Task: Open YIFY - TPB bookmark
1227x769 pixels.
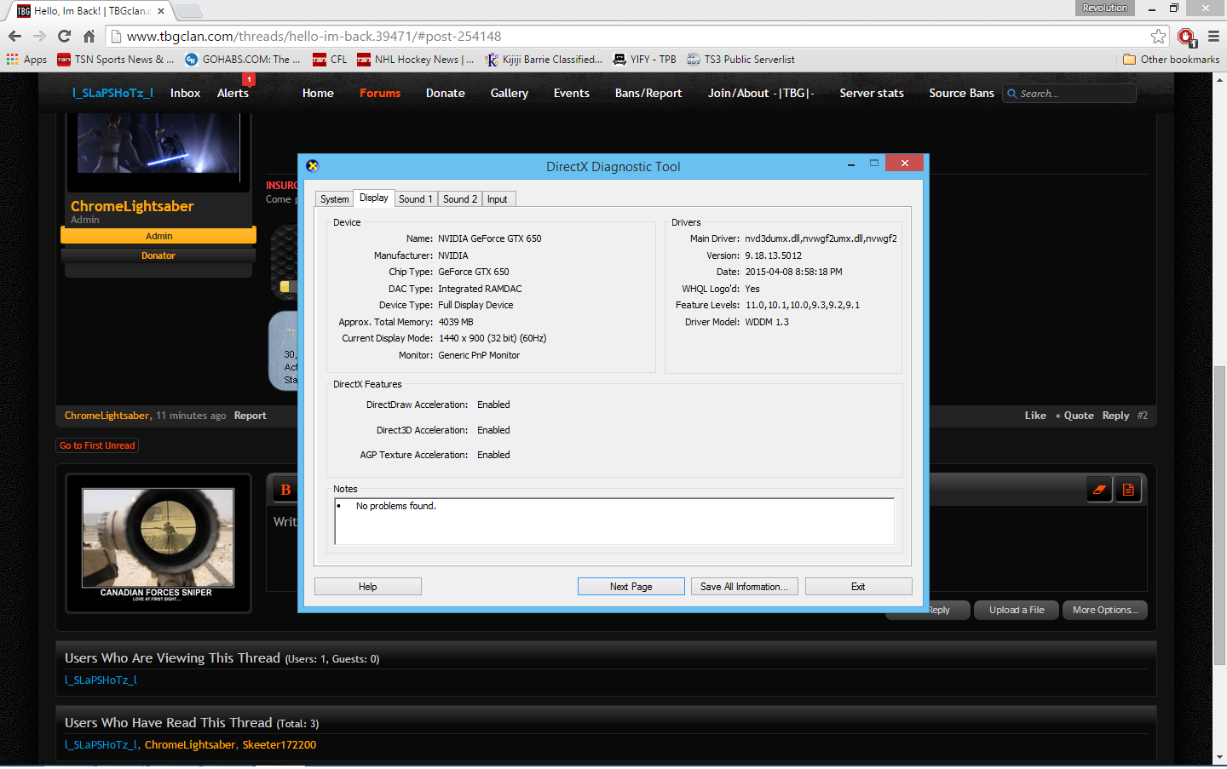Action: click(645, 60)
